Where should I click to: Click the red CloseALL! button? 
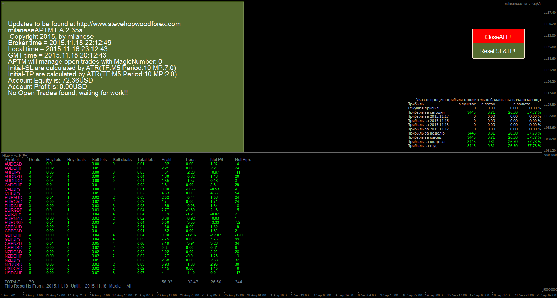[x=498, y=36]
